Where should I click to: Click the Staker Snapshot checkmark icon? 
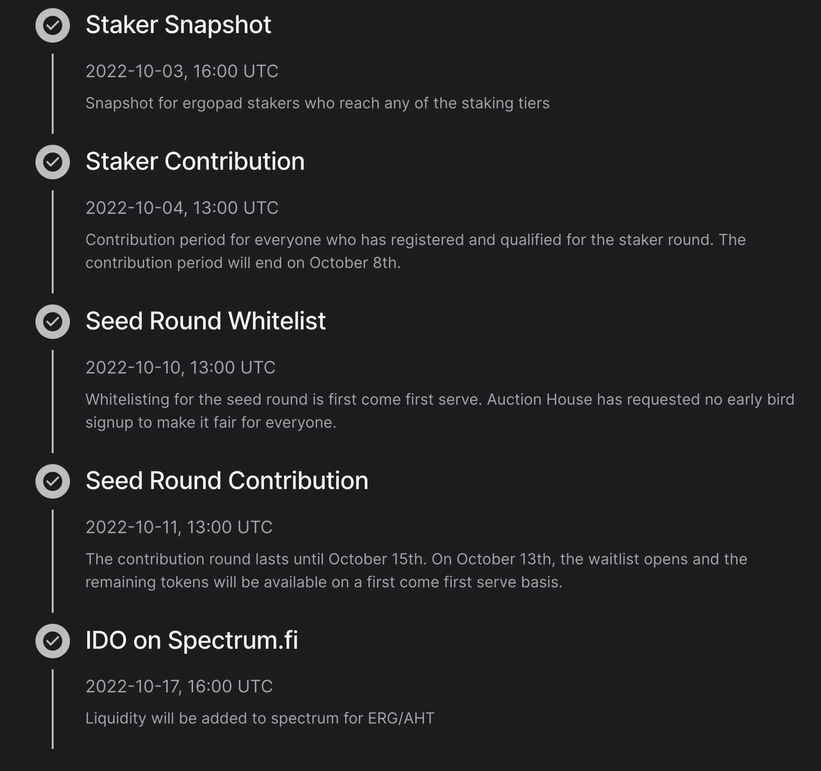pos(53,25)
